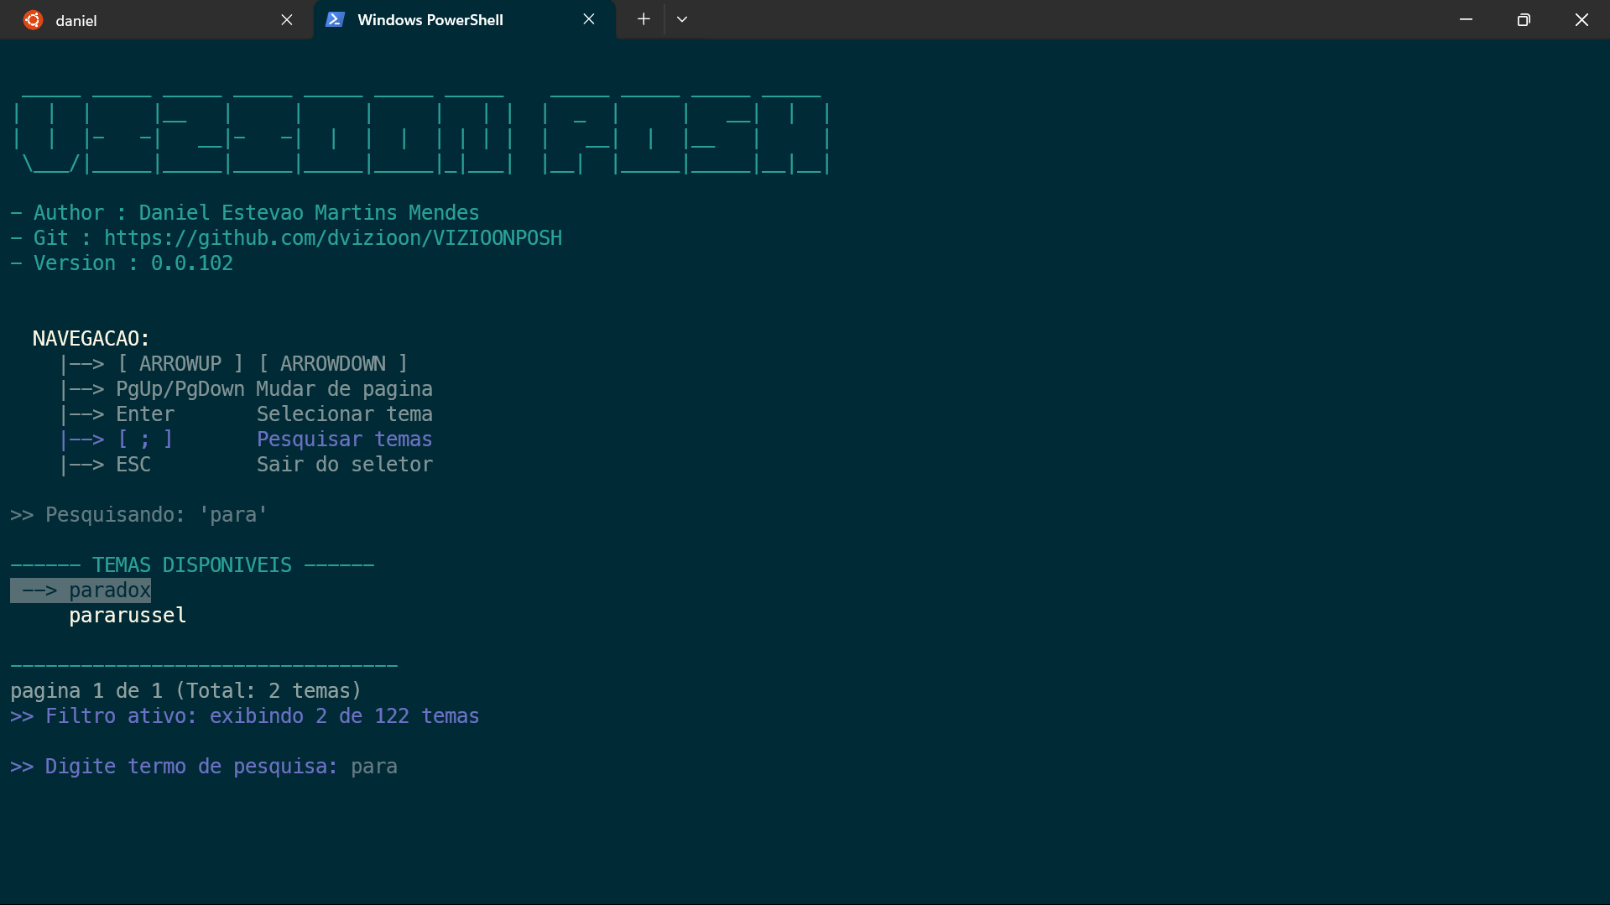Click the search term input showing para
The image size is (1610, 905).
(x=374, y=767)
